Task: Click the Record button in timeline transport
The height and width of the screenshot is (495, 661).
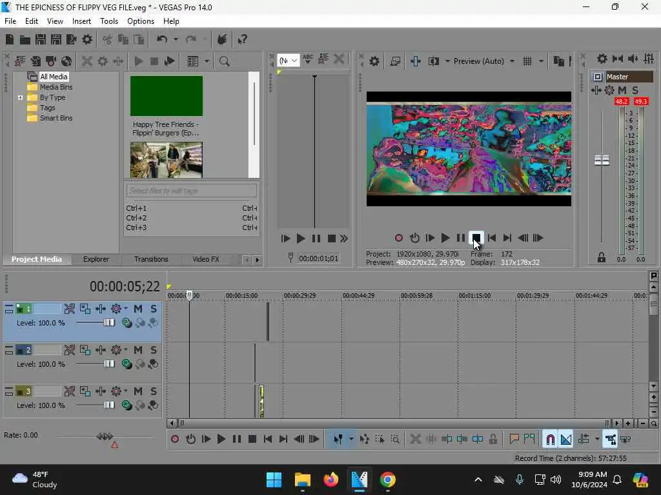Action: (x=175, y=440)
